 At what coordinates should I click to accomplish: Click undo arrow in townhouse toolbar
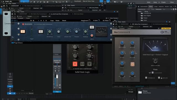[x=31, y=21]
